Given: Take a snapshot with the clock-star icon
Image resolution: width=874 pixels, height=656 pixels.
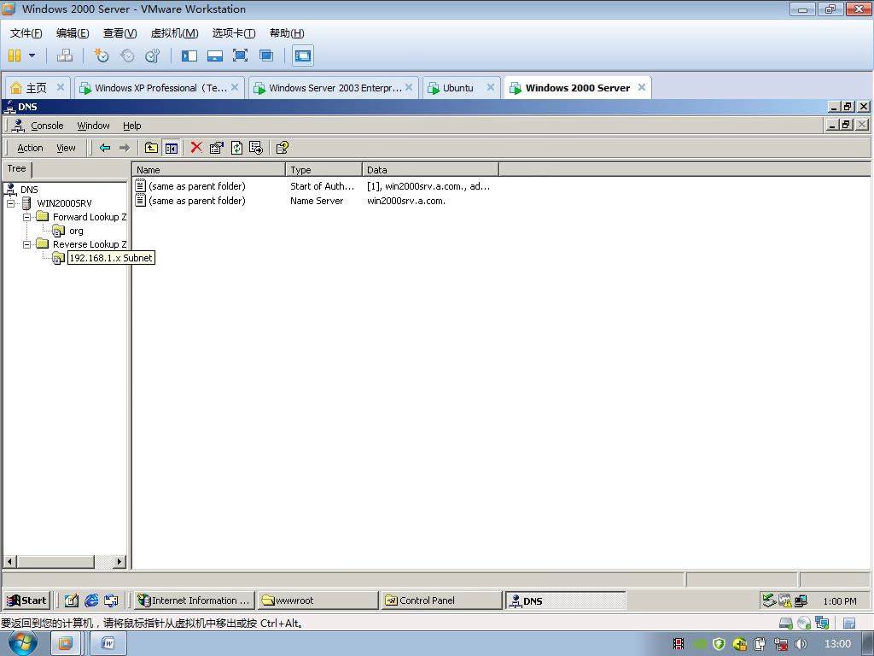Looking at the screenshot, I should click(101, 56).
